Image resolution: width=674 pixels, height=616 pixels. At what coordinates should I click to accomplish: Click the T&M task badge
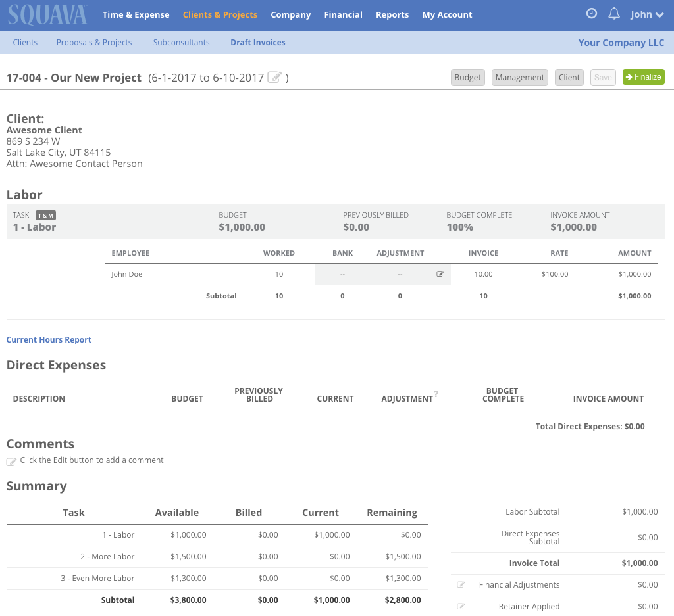(x=45, y=216)
